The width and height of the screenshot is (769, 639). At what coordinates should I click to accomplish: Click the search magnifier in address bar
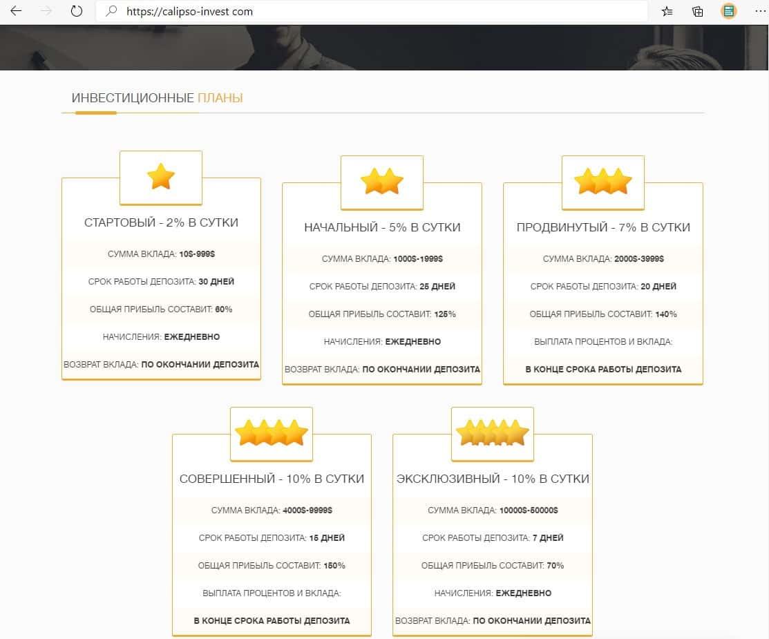(x=111, y=11)
